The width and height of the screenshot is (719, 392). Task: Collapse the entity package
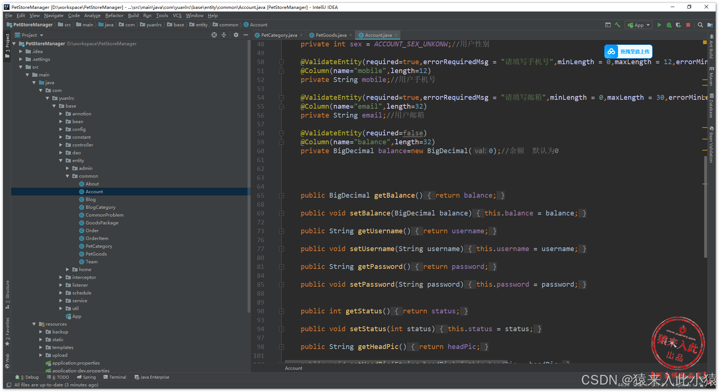pyautogui.click(x=61, y=161)
